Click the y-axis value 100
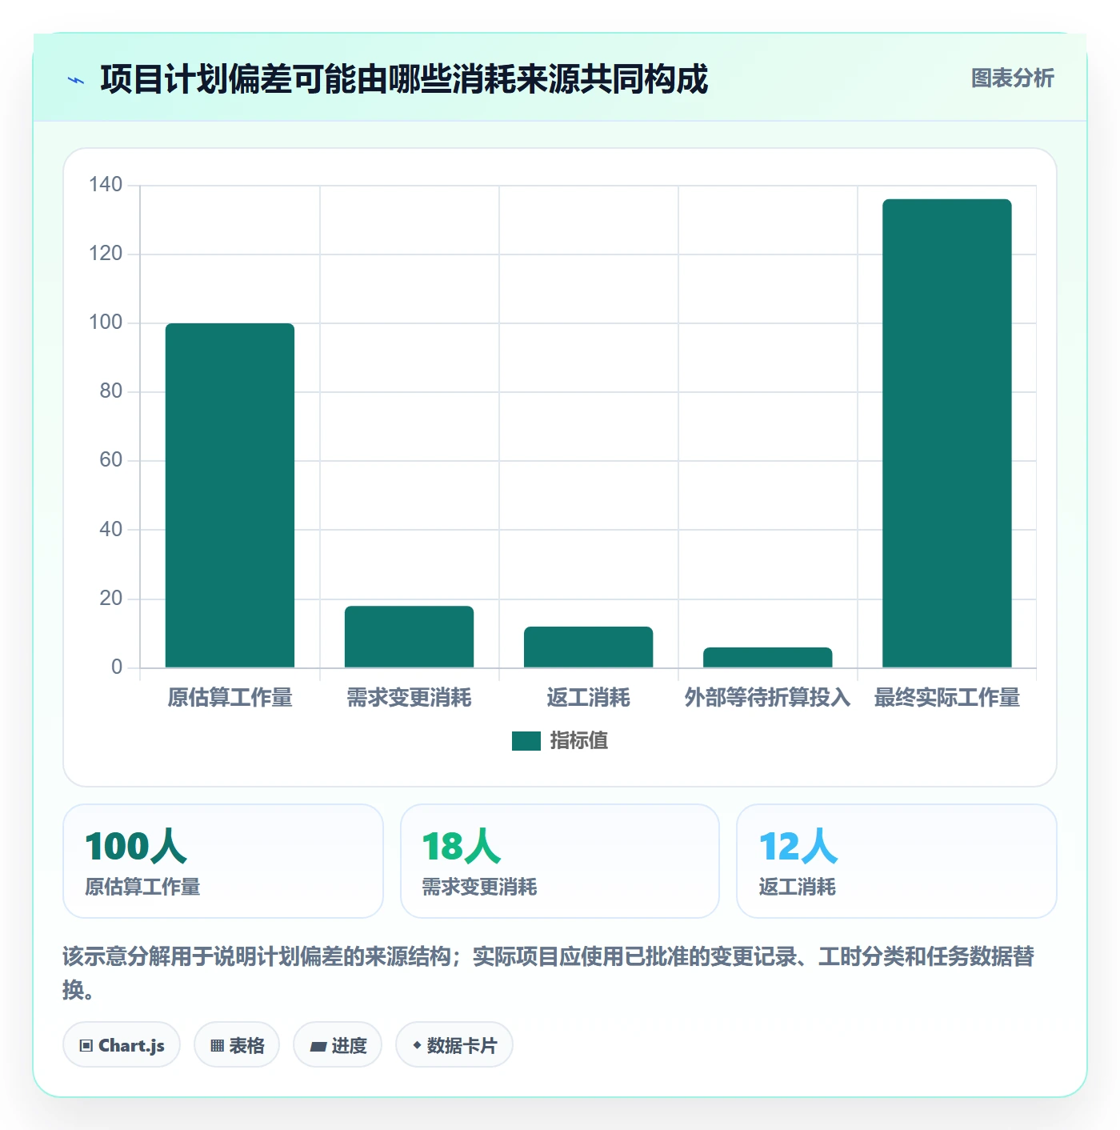Image resolution: width=1120 pixels, height=1130 pixels. click(x=106, y=323)
